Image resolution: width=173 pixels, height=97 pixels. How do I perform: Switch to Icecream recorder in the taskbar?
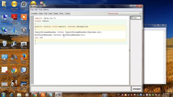click(43, 95)
